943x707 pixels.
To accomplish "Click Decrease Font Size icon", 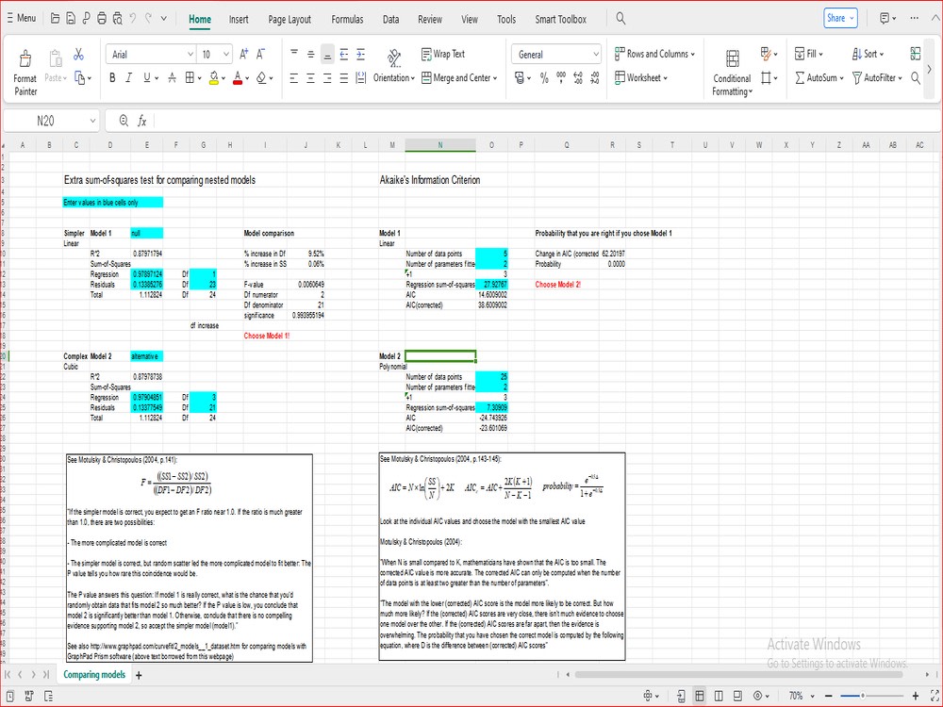I will (x=260, y=54).
